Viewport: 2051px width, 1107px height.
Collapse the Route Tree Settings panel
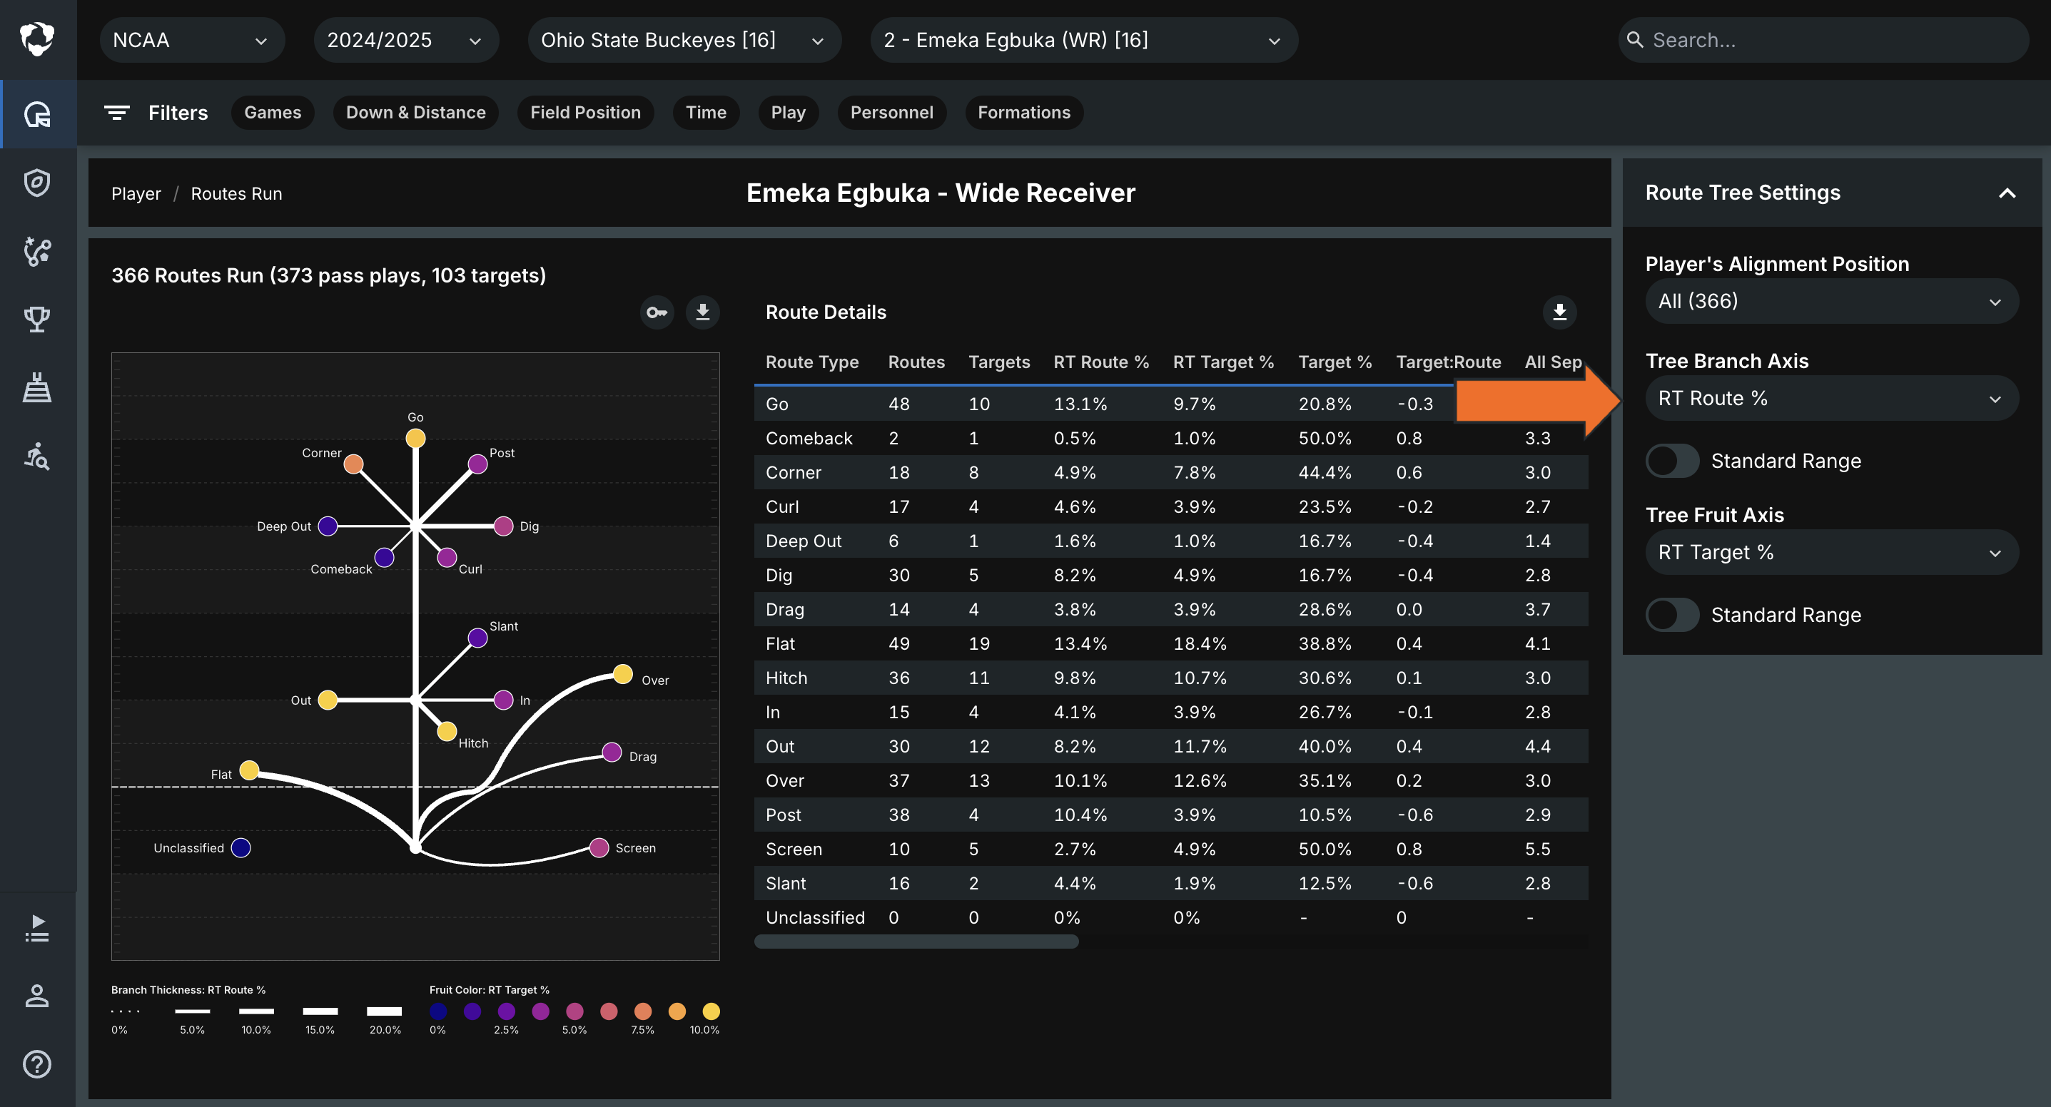tap(2007, 193)
